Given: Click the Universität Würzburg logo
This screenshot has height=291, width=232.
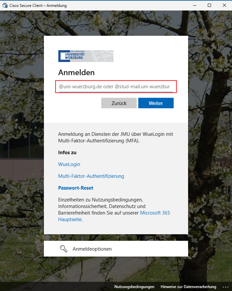Looking at the screenshot, I should pyautogui.click(x=86, y=56).
